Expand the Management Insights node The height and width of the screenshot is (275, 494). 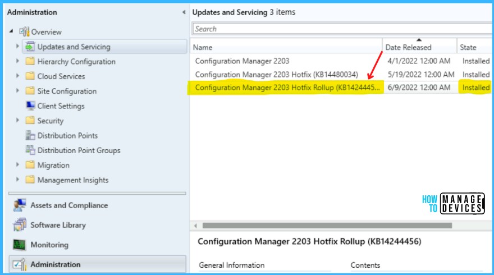[x=17, y=180]
